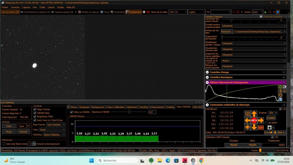
Task: Click the Suppression des bandes slider
Action: pyautogui.click(x=251, y=37)
